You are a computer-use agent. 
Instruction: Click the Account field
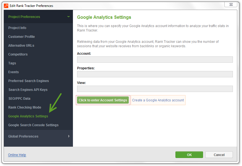pyautogui.click(x=155, y=60)
